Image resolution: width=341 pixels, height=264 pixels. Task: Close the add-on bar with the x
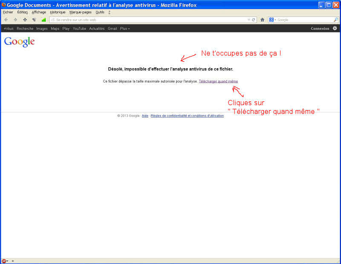point(13,261)
